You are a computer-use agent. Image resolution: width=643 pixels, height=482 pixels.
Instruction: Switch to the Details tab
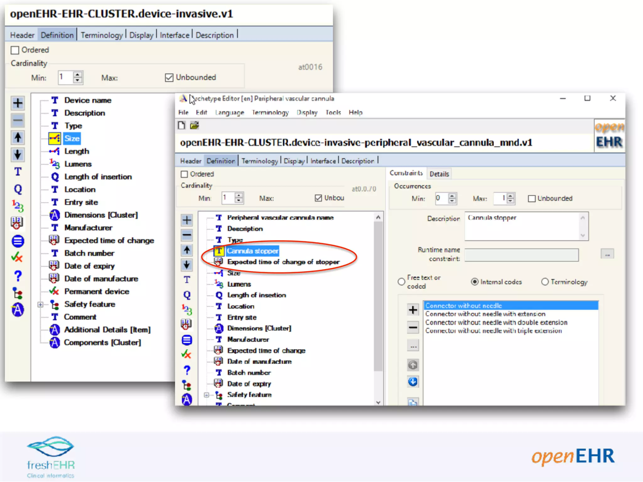click(439, 174)
